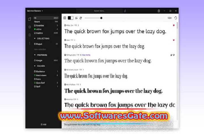Open View family link for Abhaya Libre
This screenshot has height=136, width=204.
coord(86,55)
